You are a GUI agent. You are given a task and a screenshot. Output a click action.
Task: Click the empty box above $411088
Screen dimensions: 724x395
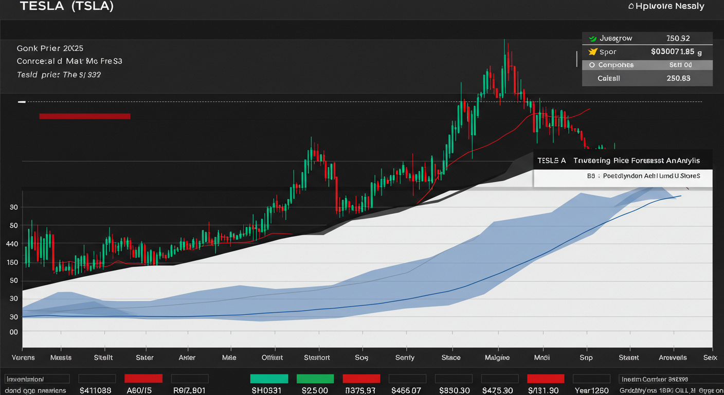point(97,379)
